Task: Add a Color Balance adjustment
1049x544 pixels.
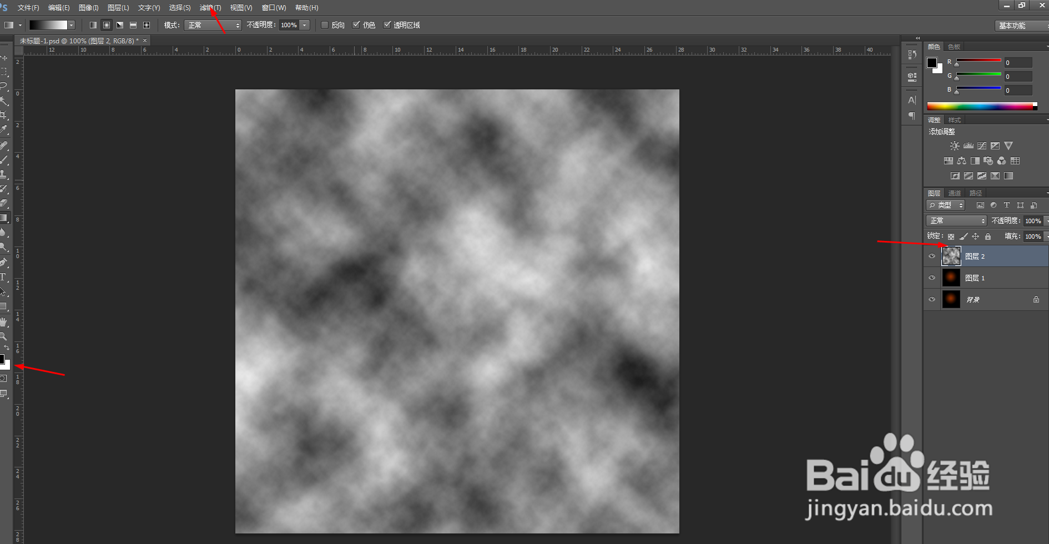Action: click(x=961, y=161)
